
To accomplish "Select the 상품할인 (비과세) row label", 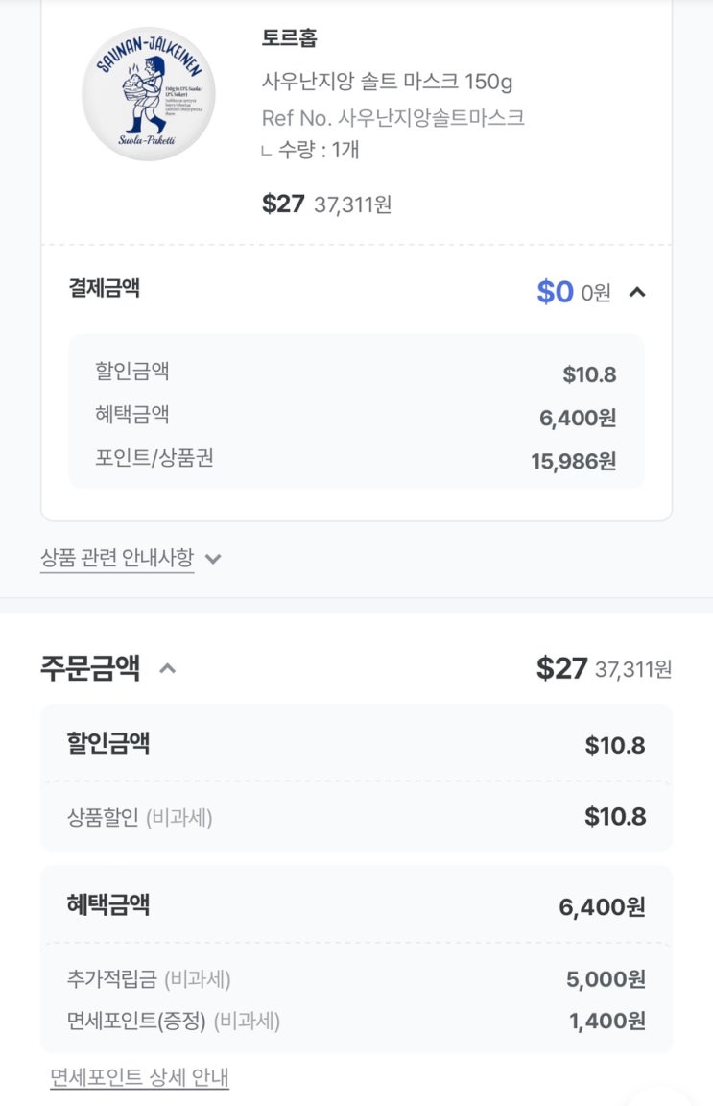I will (140, 817).
